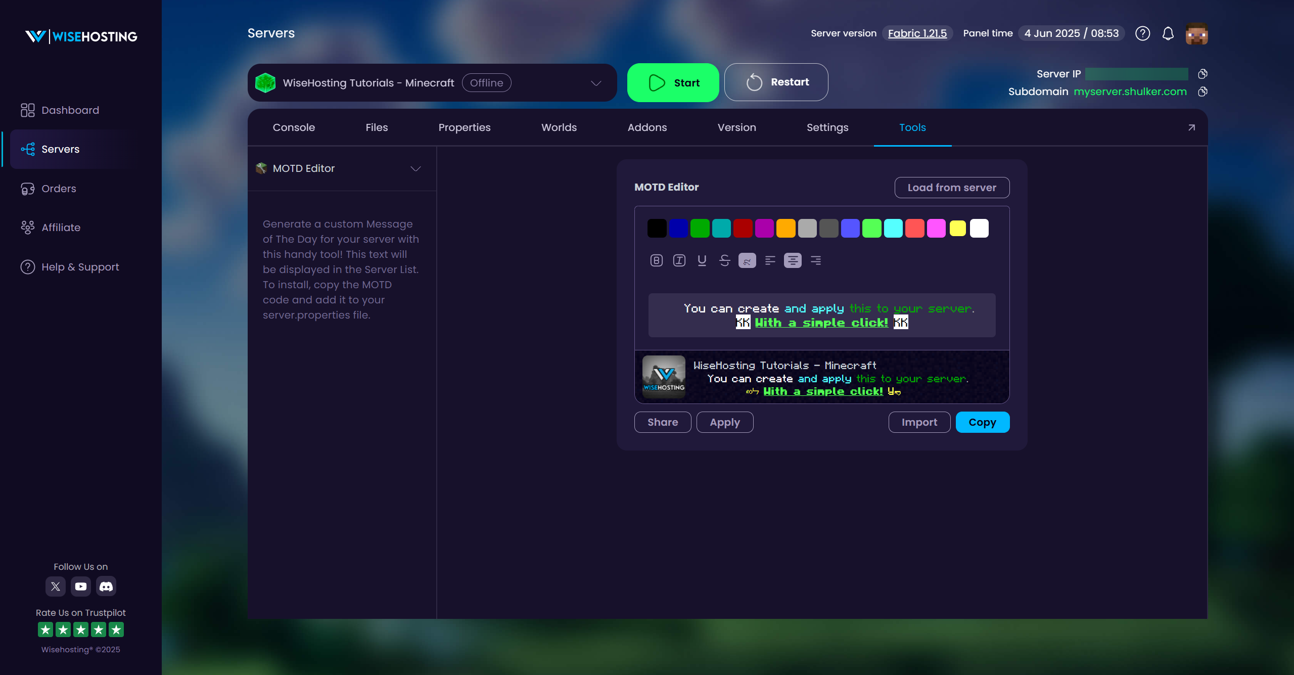Screen dimensions: 1294x675
Task: Click the Share button
Action: 663,422
